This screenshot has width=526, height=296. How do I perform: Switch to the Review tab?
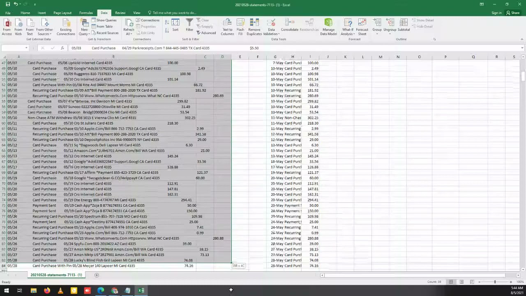[x=120, y=13]
